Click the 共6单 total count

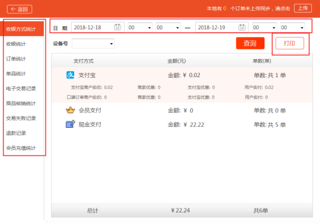click(261, 210)
